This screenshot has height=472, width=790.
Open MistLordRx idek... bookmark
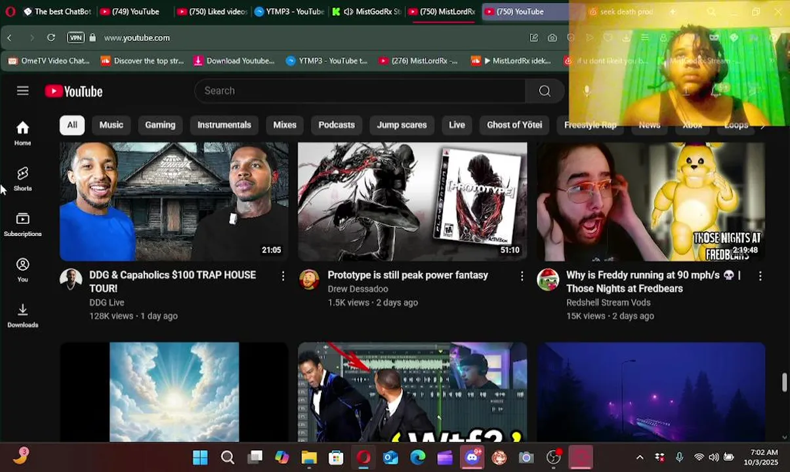(511, 61)
